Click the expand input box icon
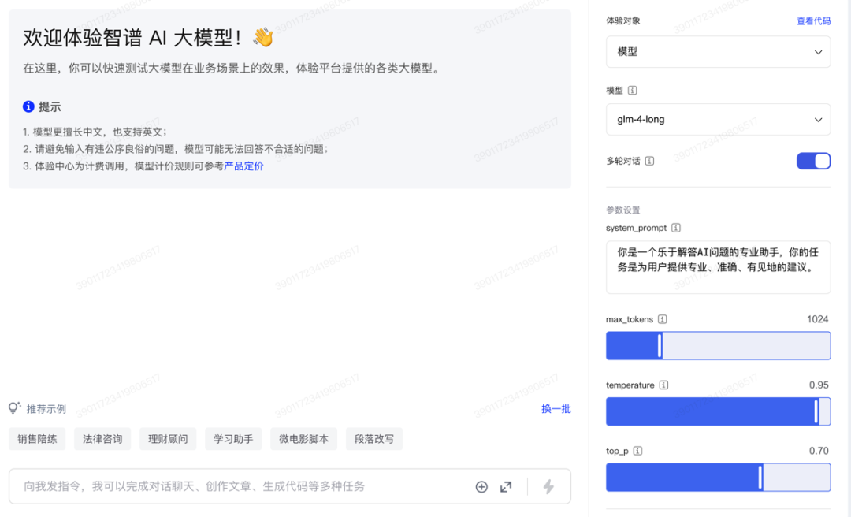Screen dimensions: 851x517 pyautogui.click(x=506, y=487)
